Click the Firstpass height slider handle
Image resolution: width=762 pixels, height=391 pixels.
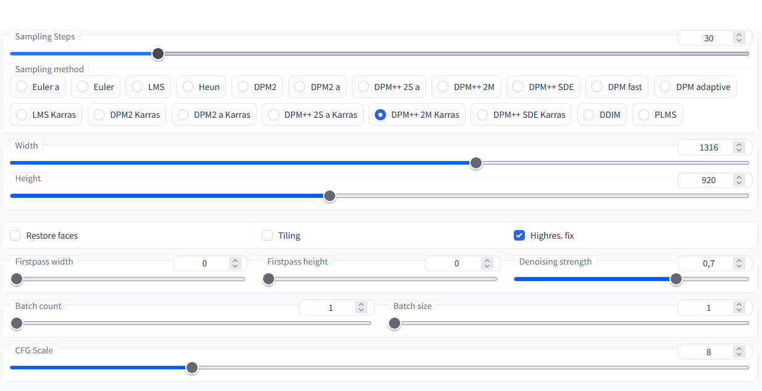tap(269, 279)
